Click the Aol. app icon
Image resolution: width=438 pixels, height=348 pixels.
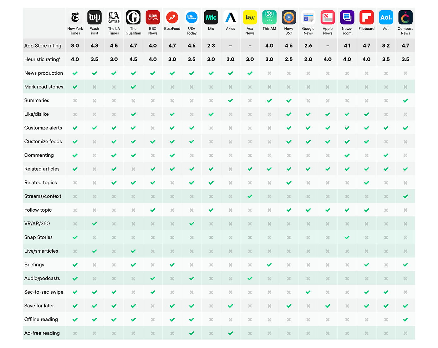(386, 18)
